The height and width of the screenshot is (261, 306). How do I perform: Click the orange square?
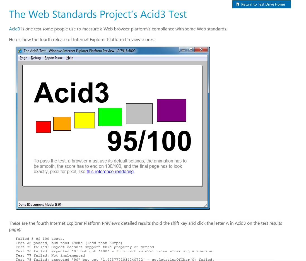tap(62, 124)
